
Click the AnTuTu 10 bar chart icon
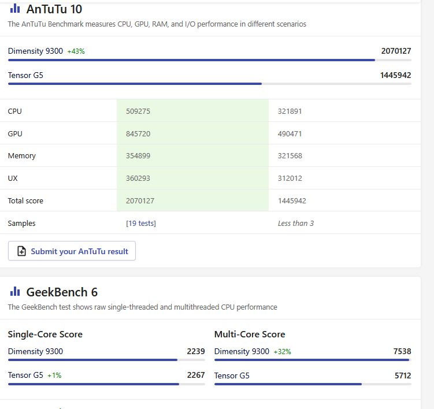(15, 9)
